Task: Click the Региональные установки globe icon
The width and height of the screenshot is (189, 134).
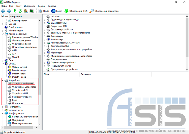Action: [x=10, y=117]
